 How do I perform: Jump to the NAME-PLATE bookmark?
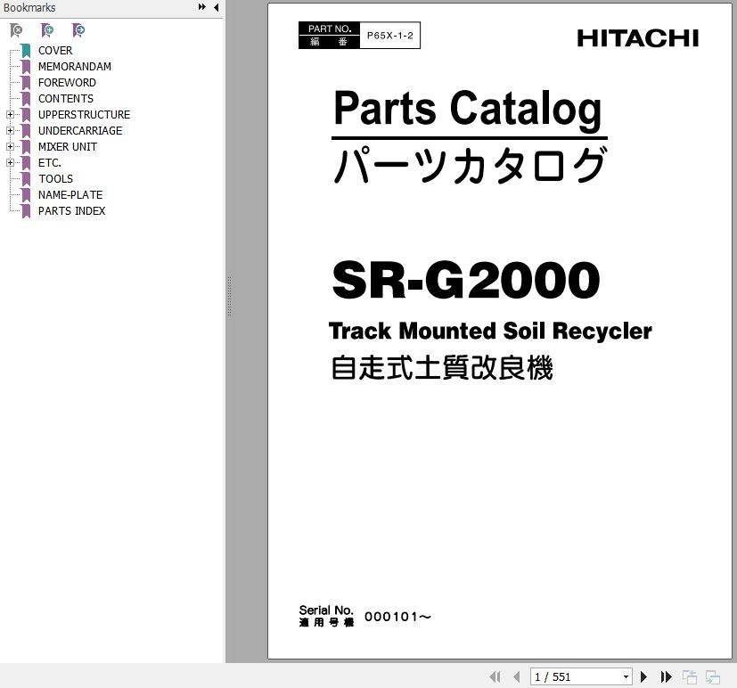pos(70,194)
